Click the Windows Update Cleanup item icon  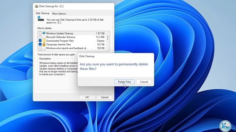tap(44, 33)
